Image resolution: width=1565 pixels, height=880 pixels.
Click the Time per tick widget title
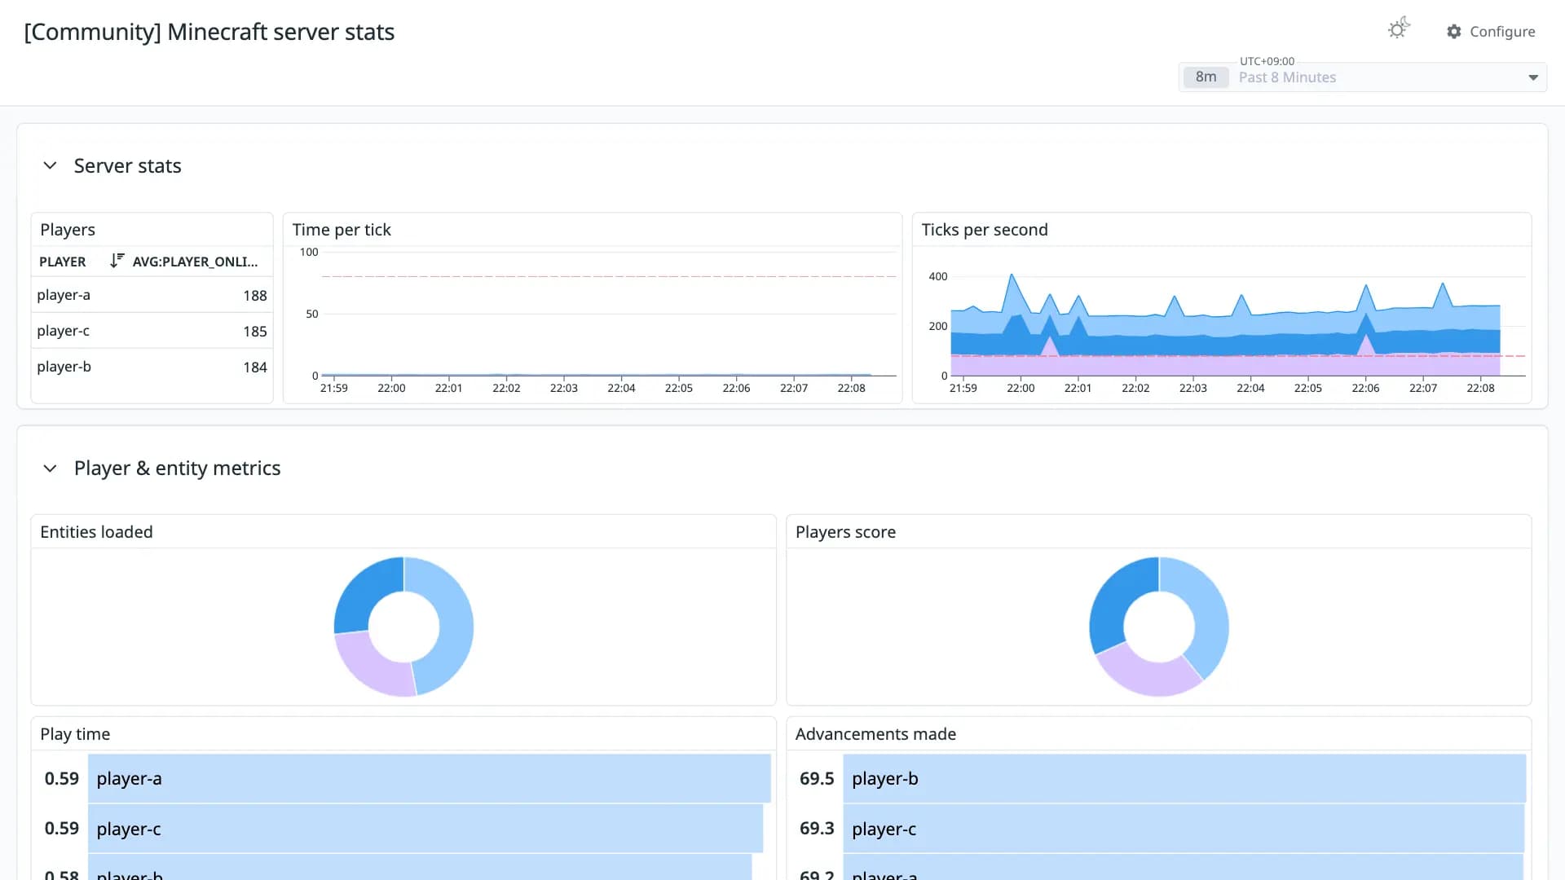(x=342, y=230)
